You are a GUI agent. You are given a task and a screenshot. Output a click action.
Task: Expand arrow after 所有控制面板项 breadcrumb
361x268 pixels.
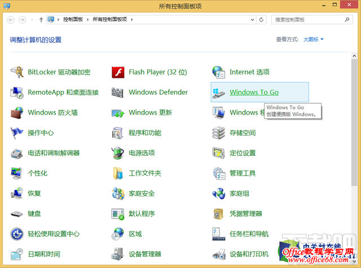pyautogui.click(x=132, y=20)
